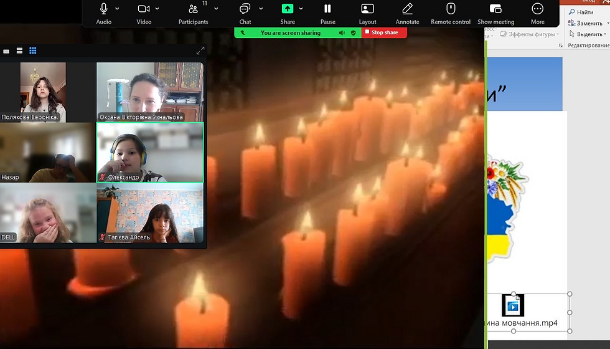Pause the screen share
610x349 pixels.
click(x=327, y=13)
